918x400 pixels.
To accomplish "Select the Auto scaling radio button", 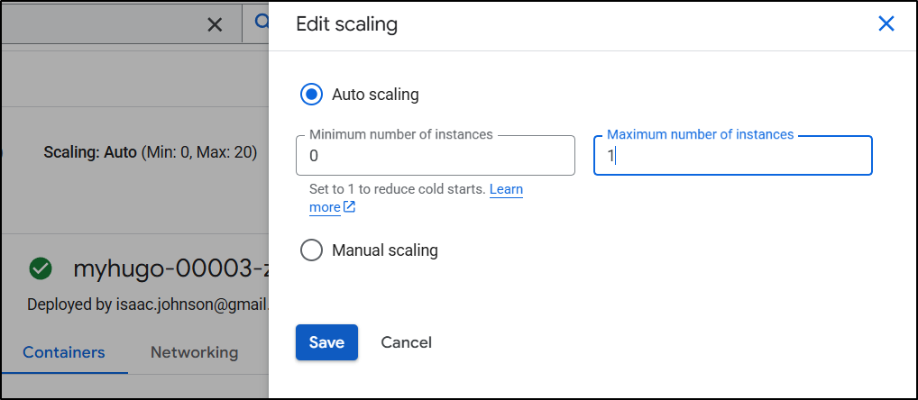I will coord(311,94).
